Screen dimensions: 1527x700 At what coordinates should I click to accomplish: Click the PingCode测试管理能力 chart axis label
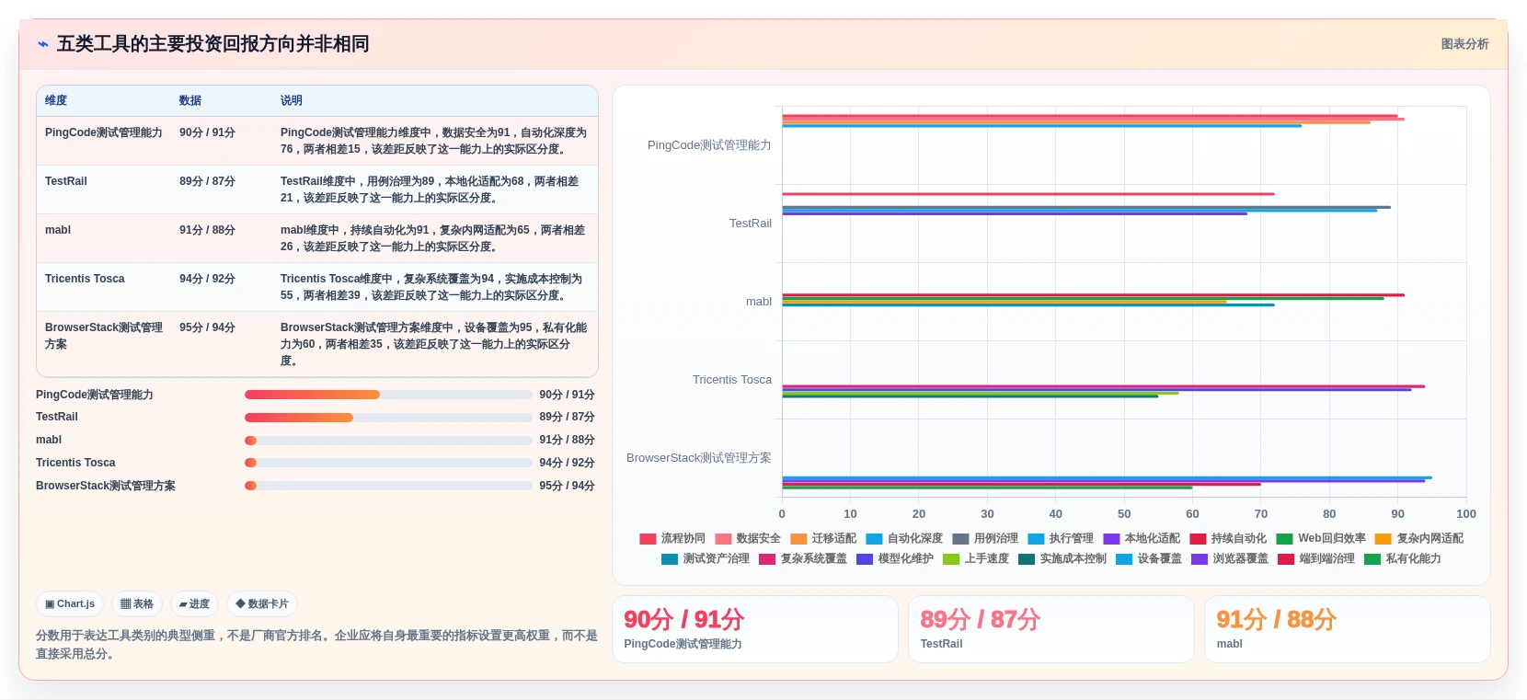[709, 145]
